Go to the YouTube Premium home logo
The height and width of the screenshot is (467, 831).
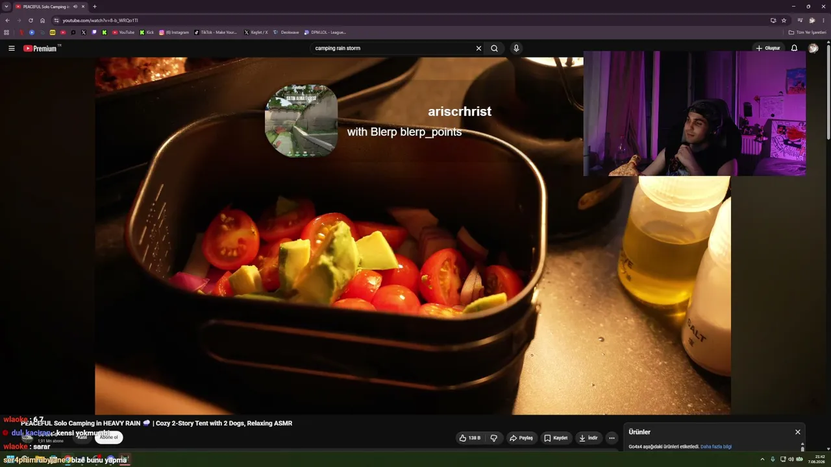point(40,48)
